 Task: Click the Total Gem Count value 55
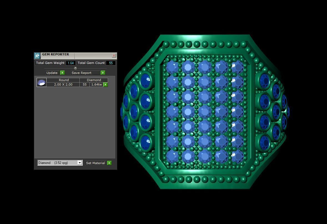coord(111,63)
